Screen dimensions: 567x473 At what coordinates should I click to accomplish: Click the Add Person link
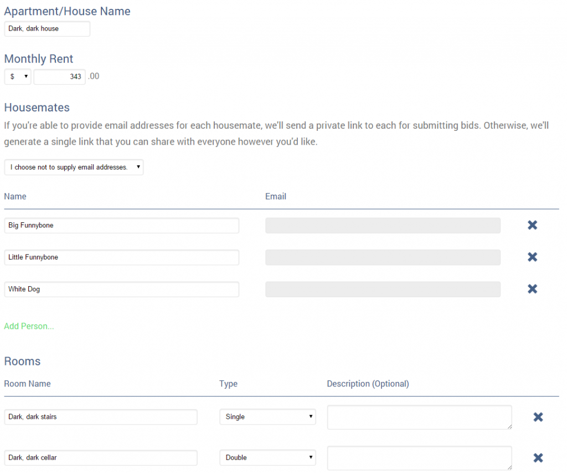[x=29, y=326]
